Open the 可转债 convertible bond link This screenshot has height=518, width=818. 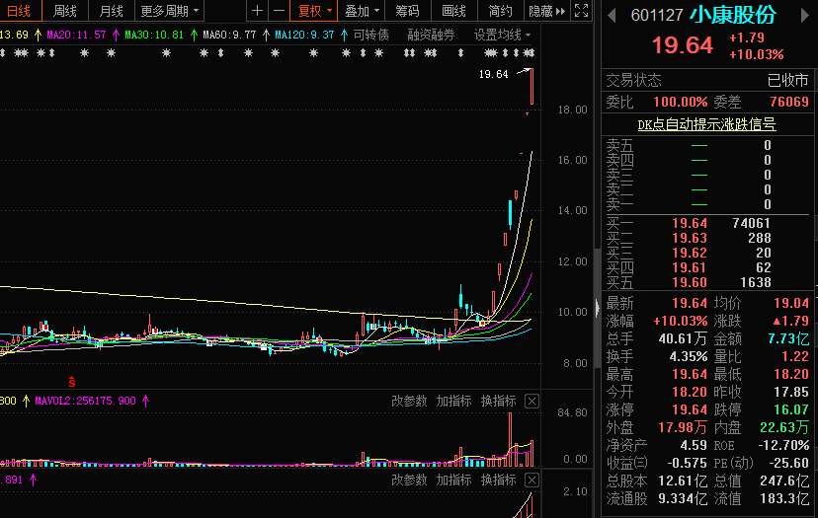(370, 35)
